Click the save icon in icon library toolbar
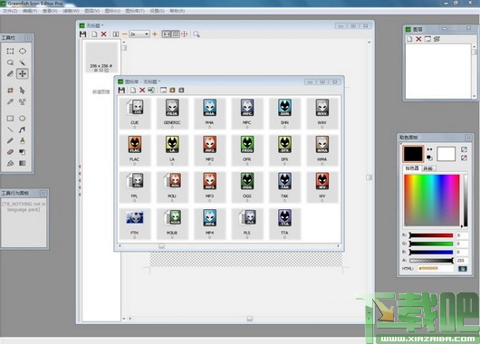This screenshot has height=344, width=480. tap(121, 90)
